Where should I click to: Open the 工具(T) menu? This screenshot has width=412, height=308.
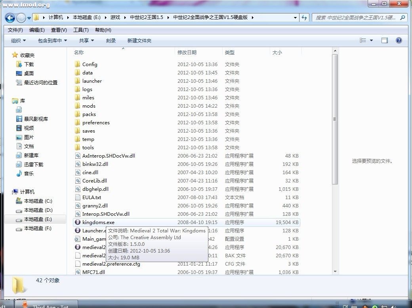[81, 30]
